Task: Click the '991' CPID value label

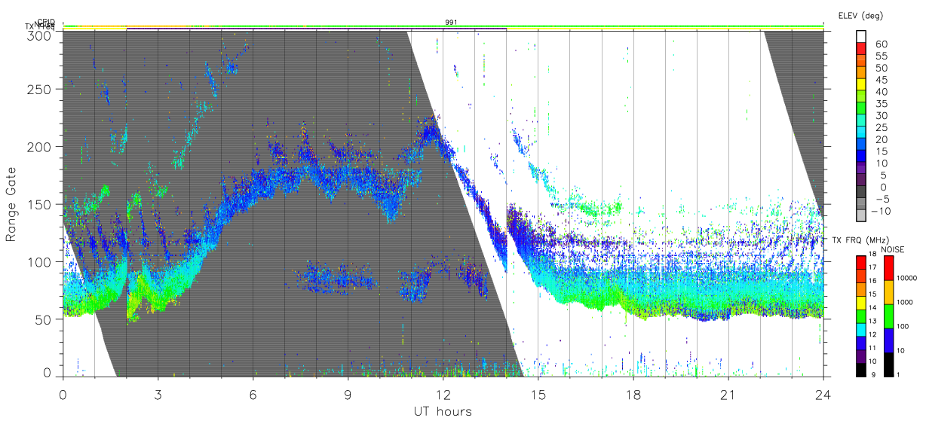Action: point(451,23)
